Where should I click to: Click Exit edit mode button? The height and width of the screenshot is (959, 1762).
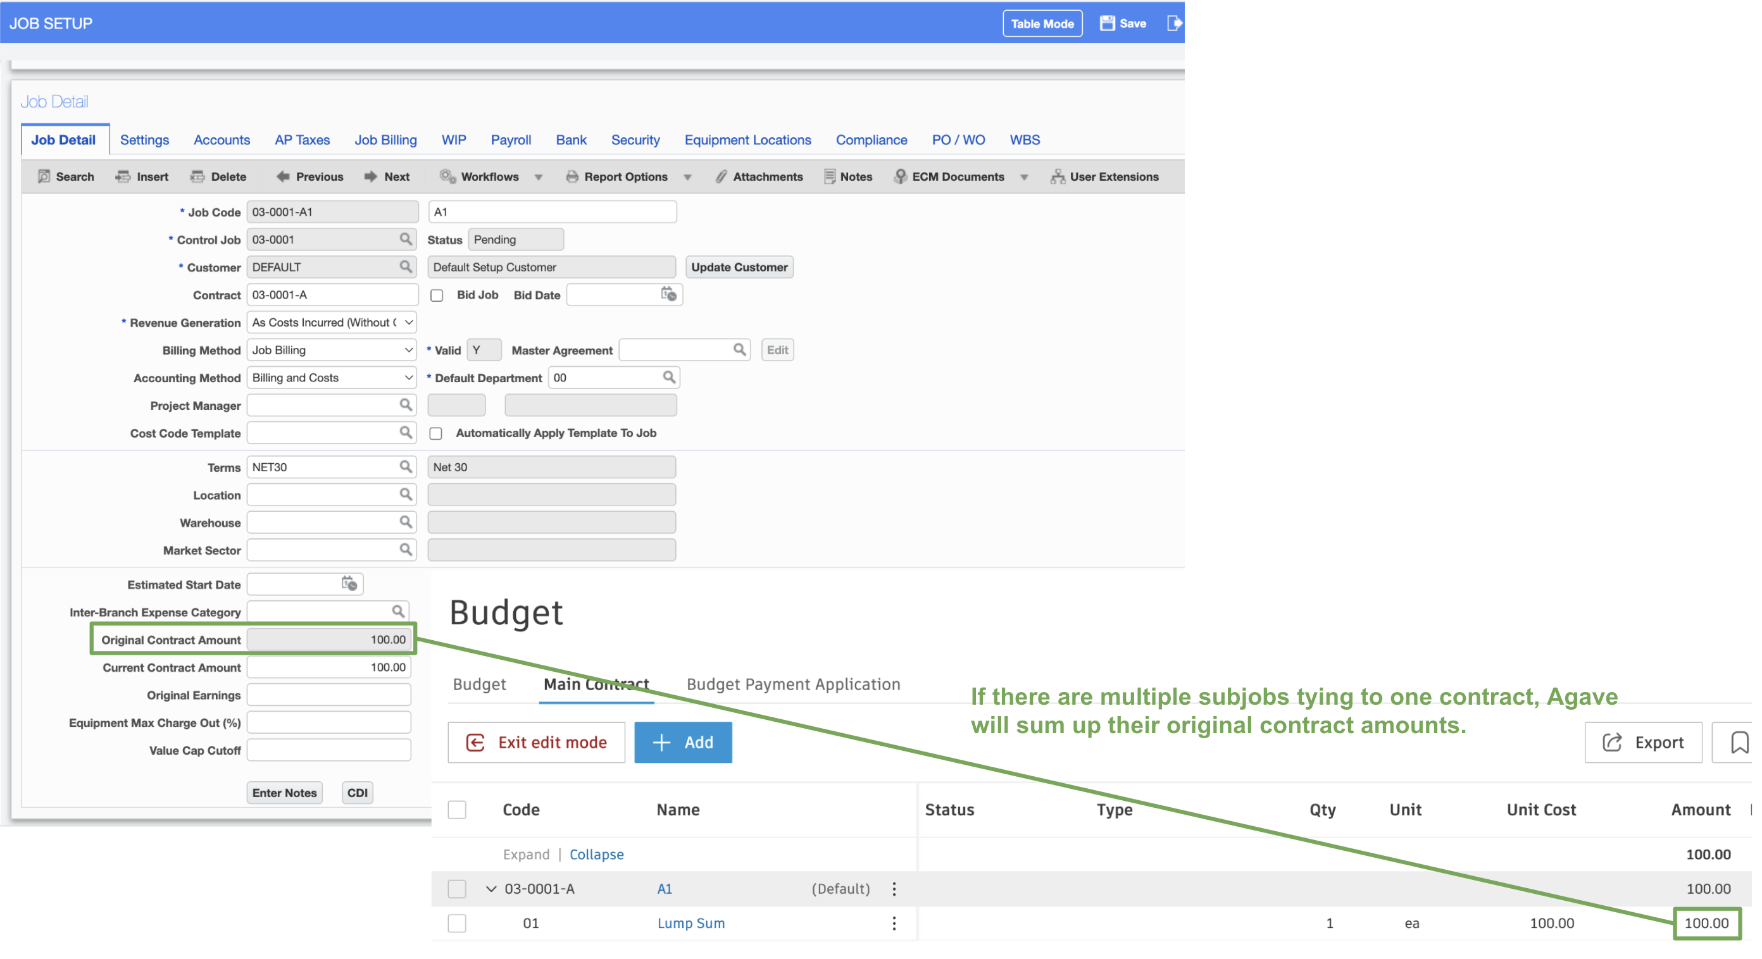click(536, 741)
